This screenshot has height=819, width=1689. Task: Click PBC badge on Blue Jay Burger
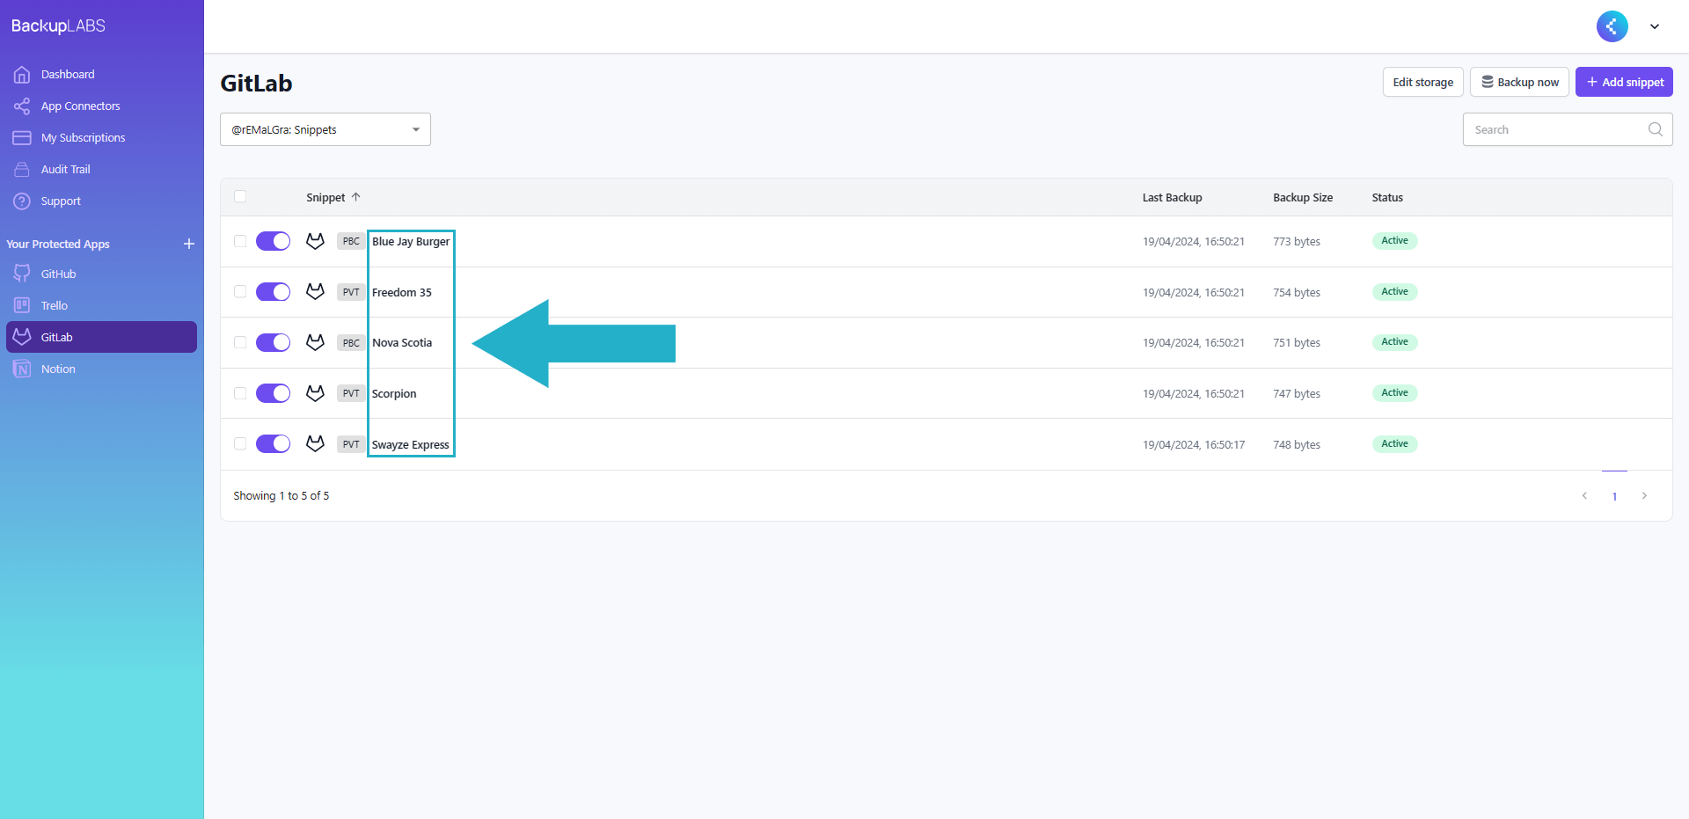[351, 241]
